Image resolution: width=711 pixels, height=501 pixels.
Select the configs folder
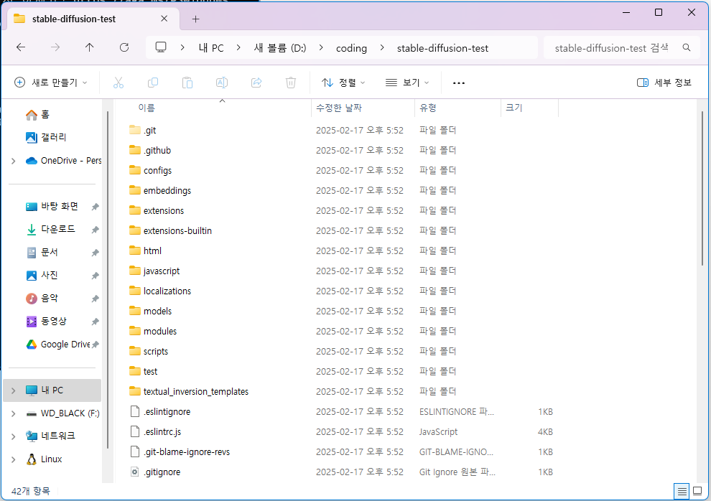(x=151, y=170)
